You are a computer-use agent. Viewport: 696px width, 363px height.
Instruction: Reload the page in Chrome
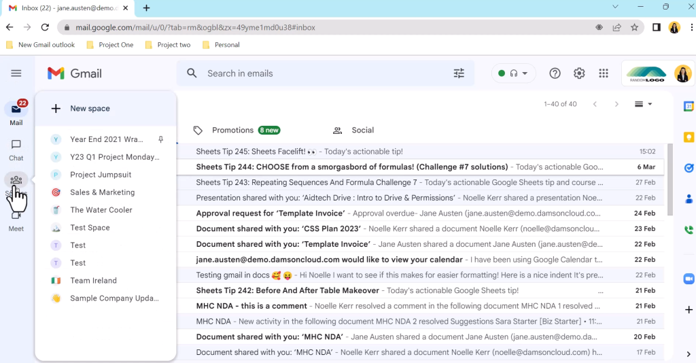(x=45, y=27)
